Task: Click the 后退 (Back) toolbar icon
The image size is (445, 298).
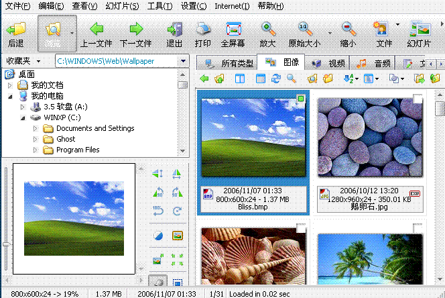Action: [x=16, y=30]
